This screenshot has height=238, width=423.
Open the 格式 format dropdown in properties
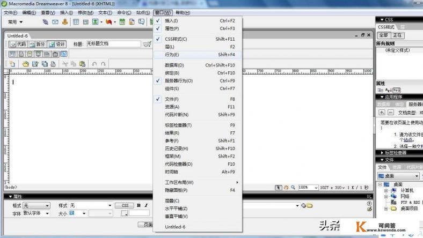[36, 205]
